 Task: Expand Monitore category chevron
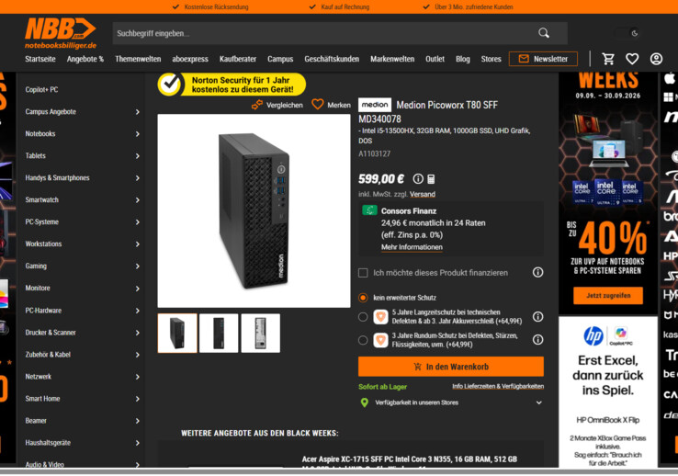click(x=138, y=289)
